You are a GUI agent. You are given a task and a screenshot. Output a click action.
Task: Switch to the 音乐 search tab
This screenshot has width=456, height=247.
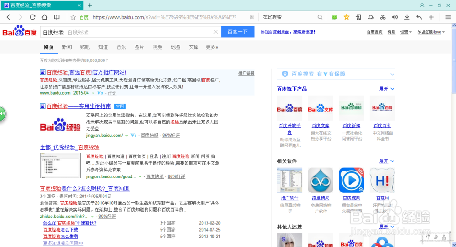click(121, 47)
